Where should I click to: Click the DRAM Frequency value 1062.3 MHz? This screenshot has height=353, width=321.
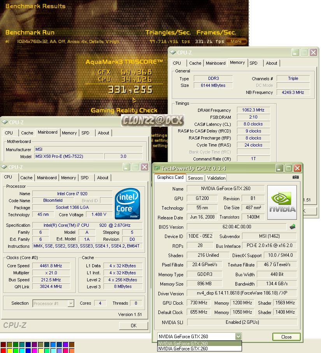(253, 110)
